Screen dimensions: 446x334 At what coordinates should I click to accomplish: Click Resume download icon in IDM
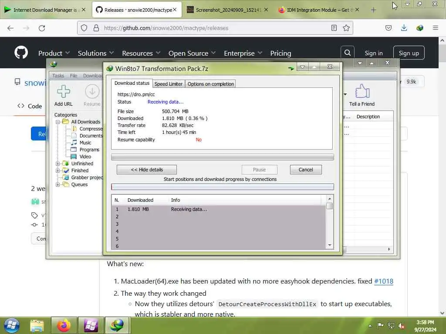[x=92, y=91]
